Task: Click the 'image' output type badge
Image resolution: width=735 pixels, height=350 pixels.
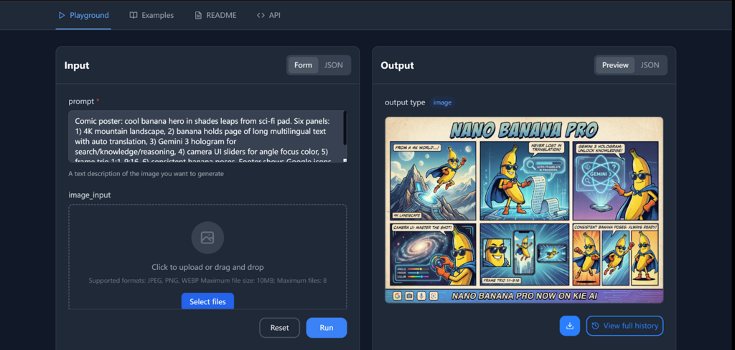Action: tap(442, 102)
